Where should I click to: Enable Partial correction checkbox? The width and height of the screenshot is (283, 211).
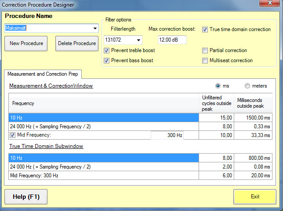click(x=205, y=50)
